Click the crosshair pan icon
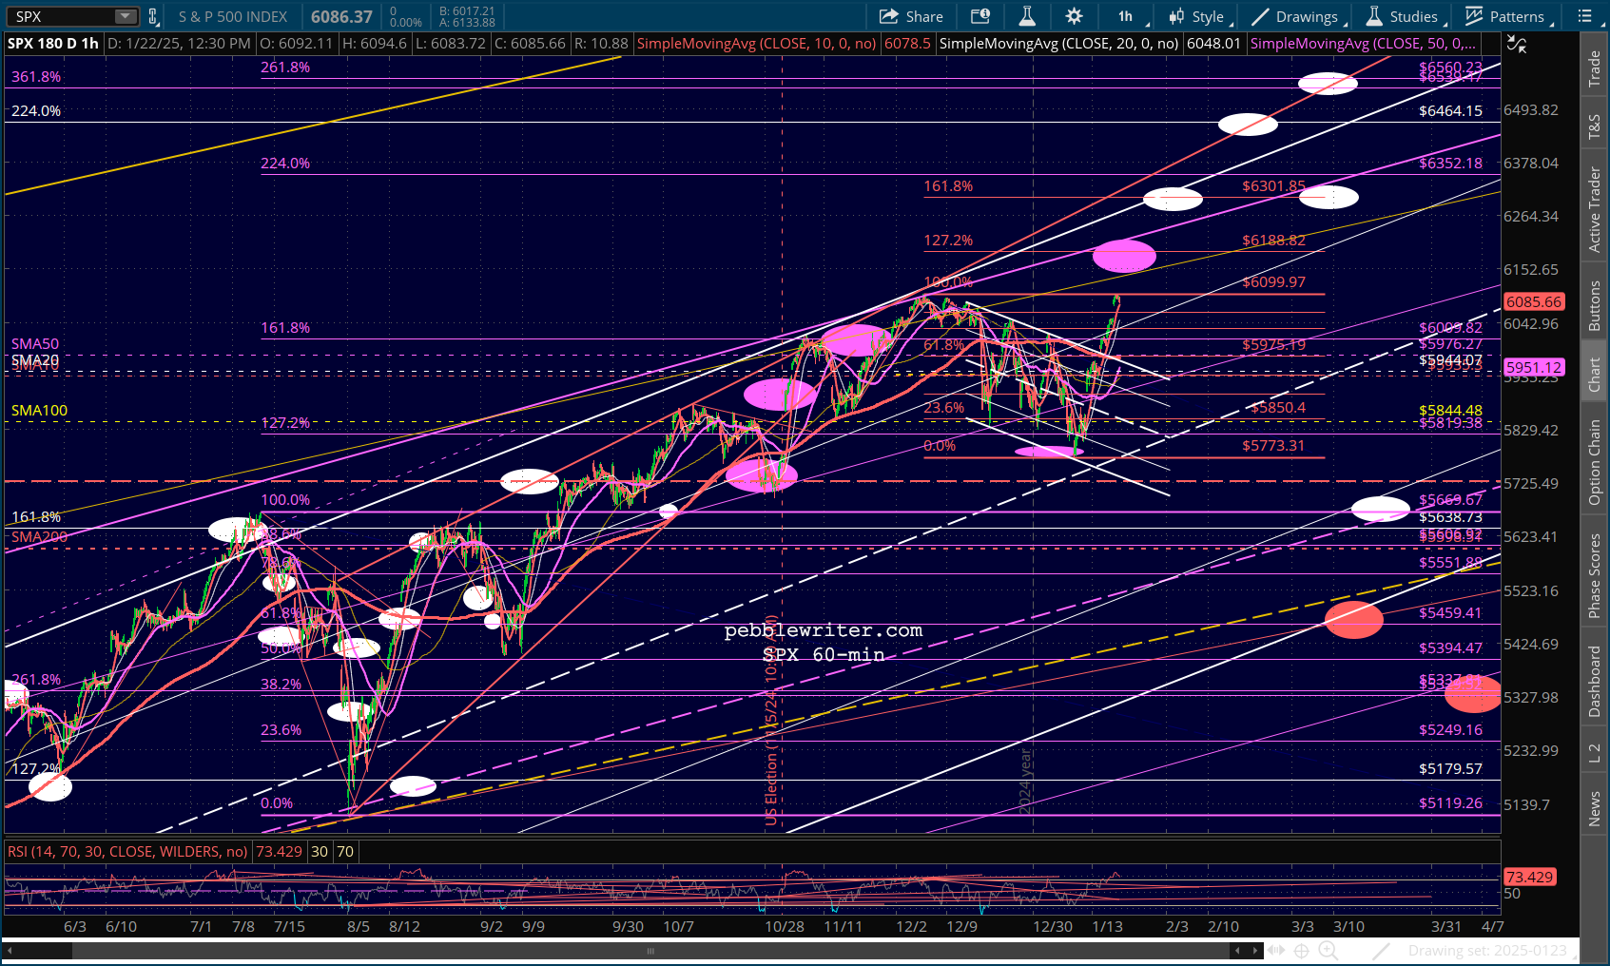This screenshot has height=966, width=1610. [1301, 950]
